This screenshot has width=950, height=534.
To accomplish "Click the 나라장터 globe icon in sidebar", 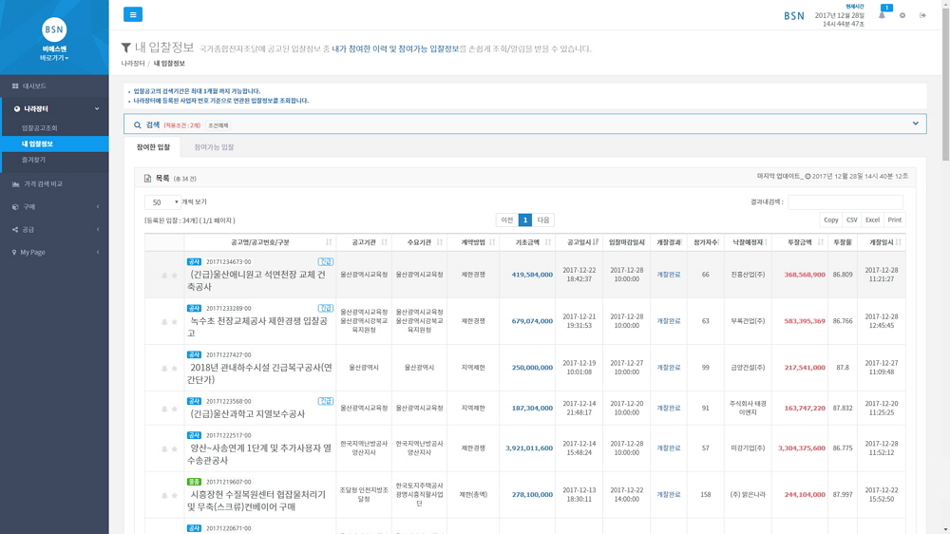I will click(x=17, y=109).
